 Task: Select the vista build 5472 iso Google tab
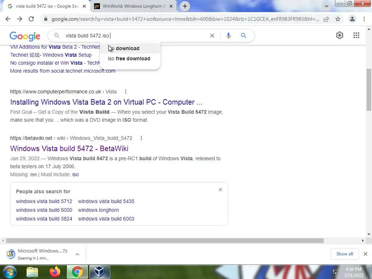click(46, 6)
